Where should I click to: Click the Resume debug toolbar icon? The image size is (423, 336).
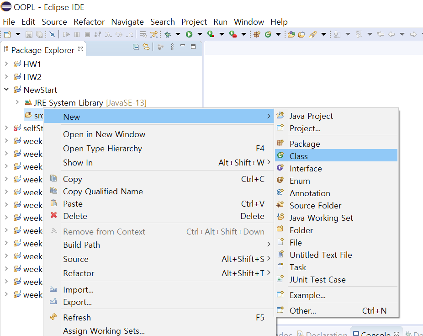tap(66, 34)
